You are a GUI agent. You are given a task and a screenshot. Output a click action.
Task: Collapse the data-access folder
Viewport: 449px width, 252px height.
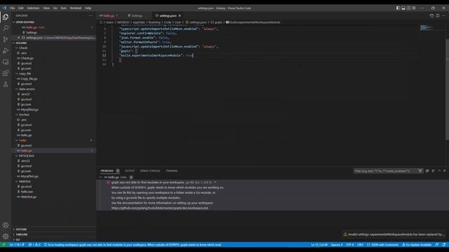17,89
